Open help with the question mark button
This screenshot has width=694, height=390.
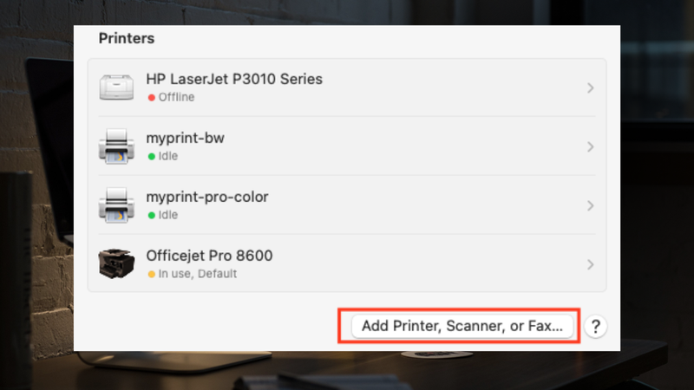pyautogui.click(x=595, y=327)
